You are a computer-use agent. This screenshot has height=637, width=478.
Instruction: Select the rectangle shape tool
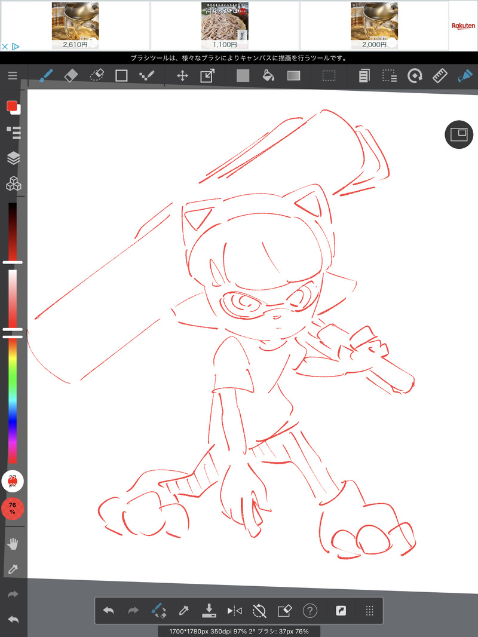(121, 76)
